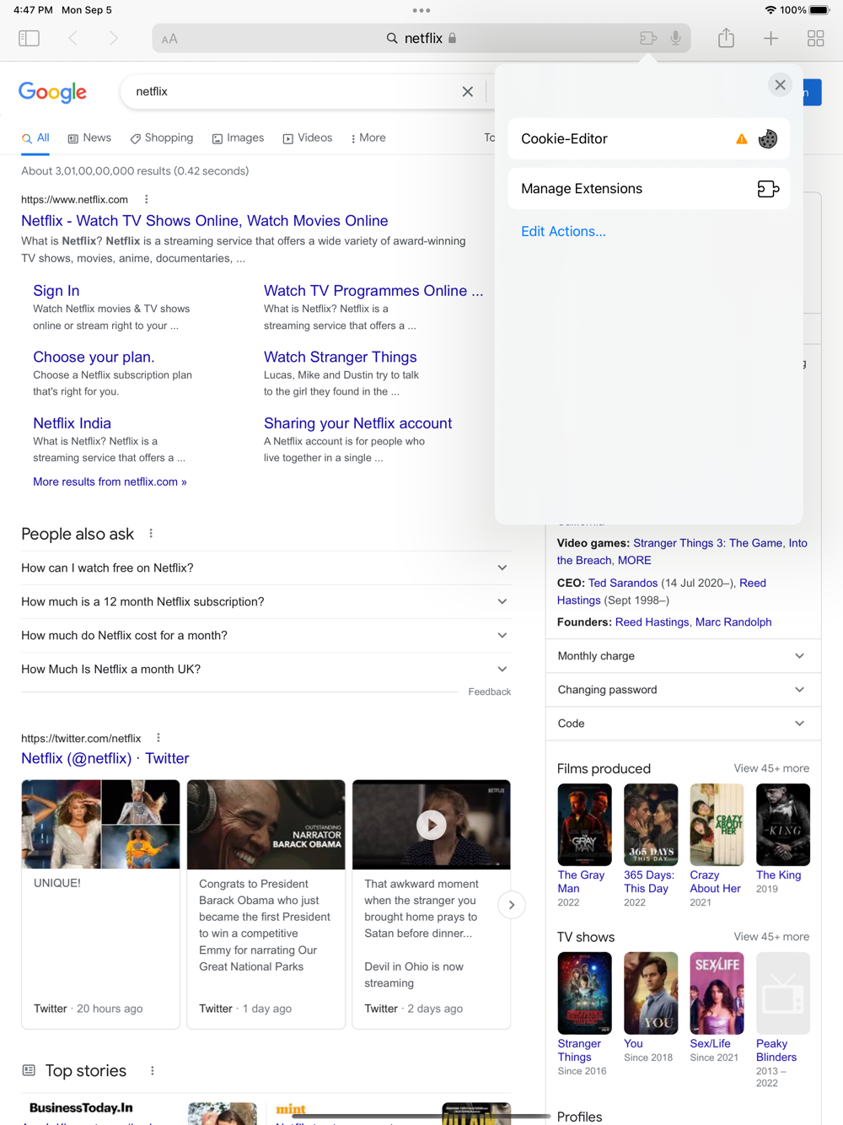Open the Netflix India sitelink
The height and width of the screenshot is (1125, 843).
(x=72, y=423)
